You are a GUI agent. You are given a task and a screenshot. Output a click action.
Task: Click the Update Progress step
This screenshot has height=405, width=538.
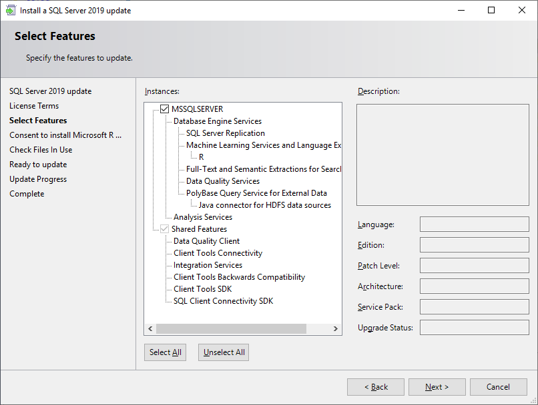38,179
